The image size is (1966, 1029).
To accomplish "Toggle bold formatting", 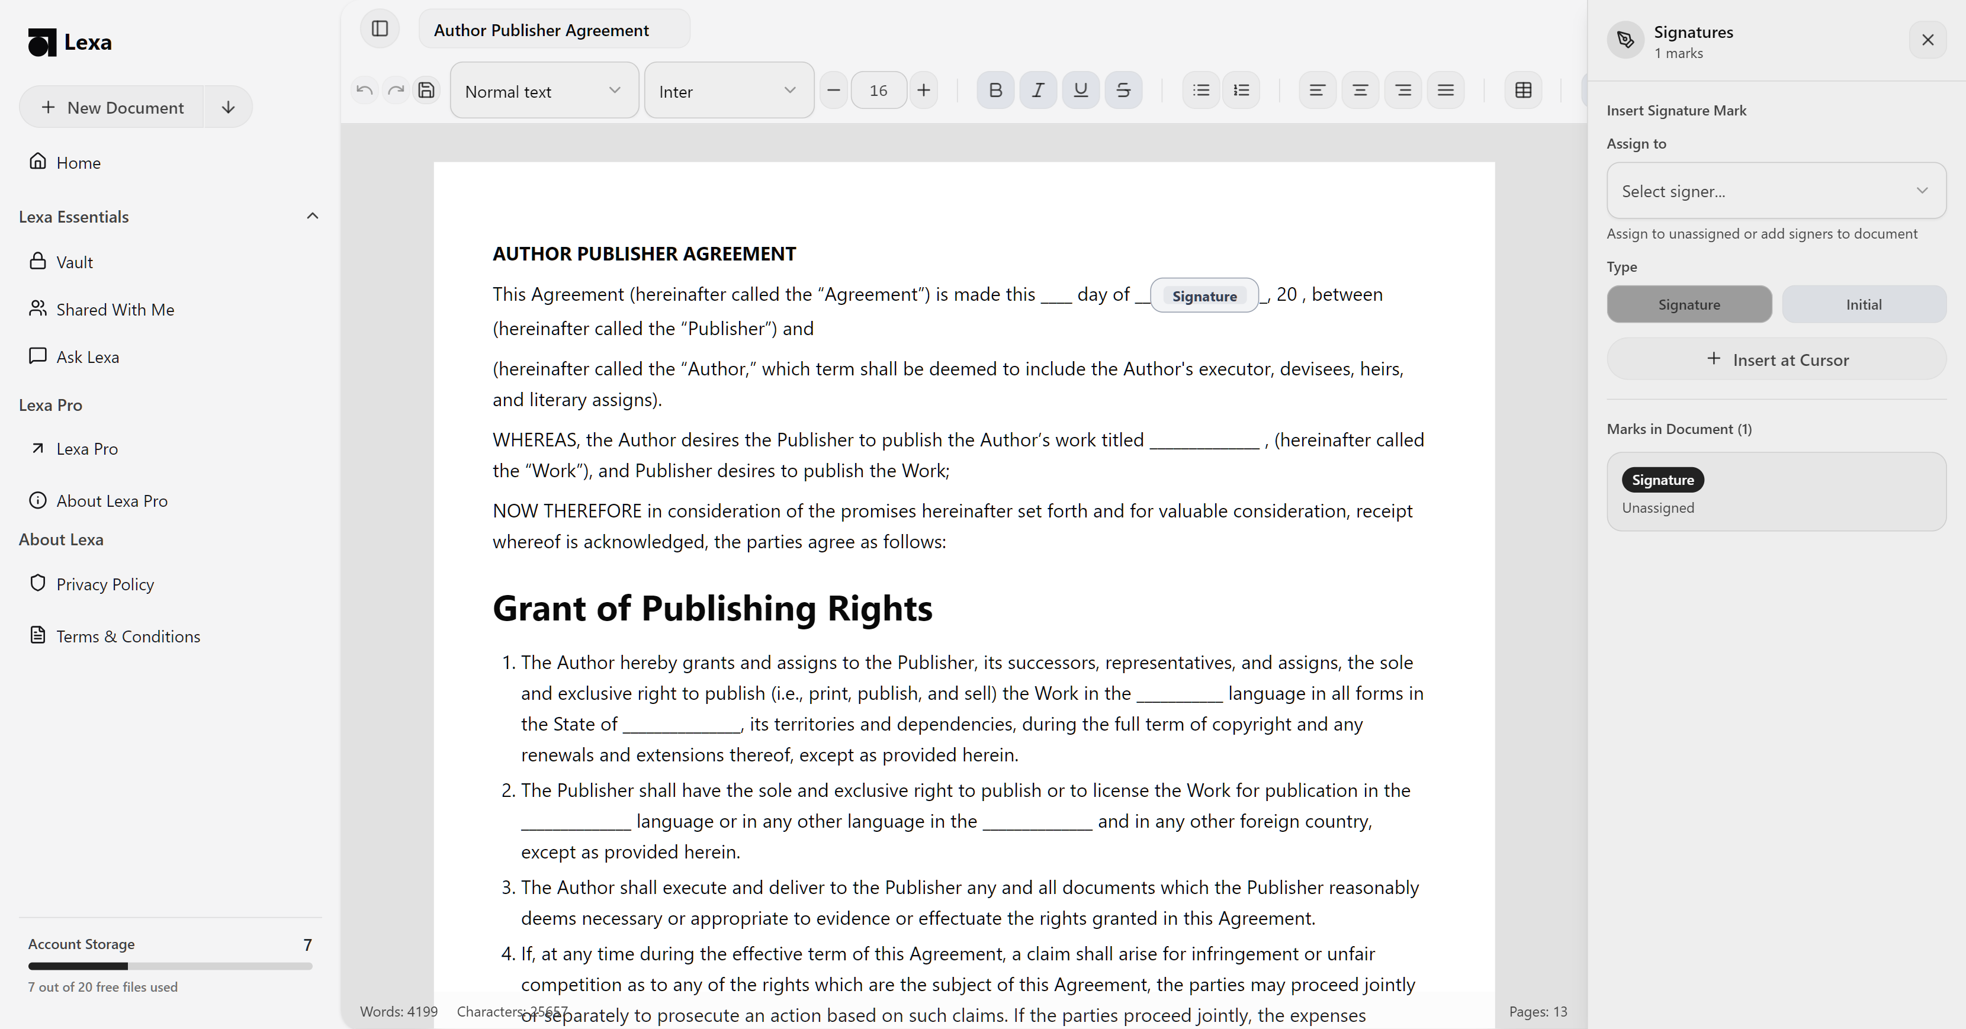I will pos(994,90).
